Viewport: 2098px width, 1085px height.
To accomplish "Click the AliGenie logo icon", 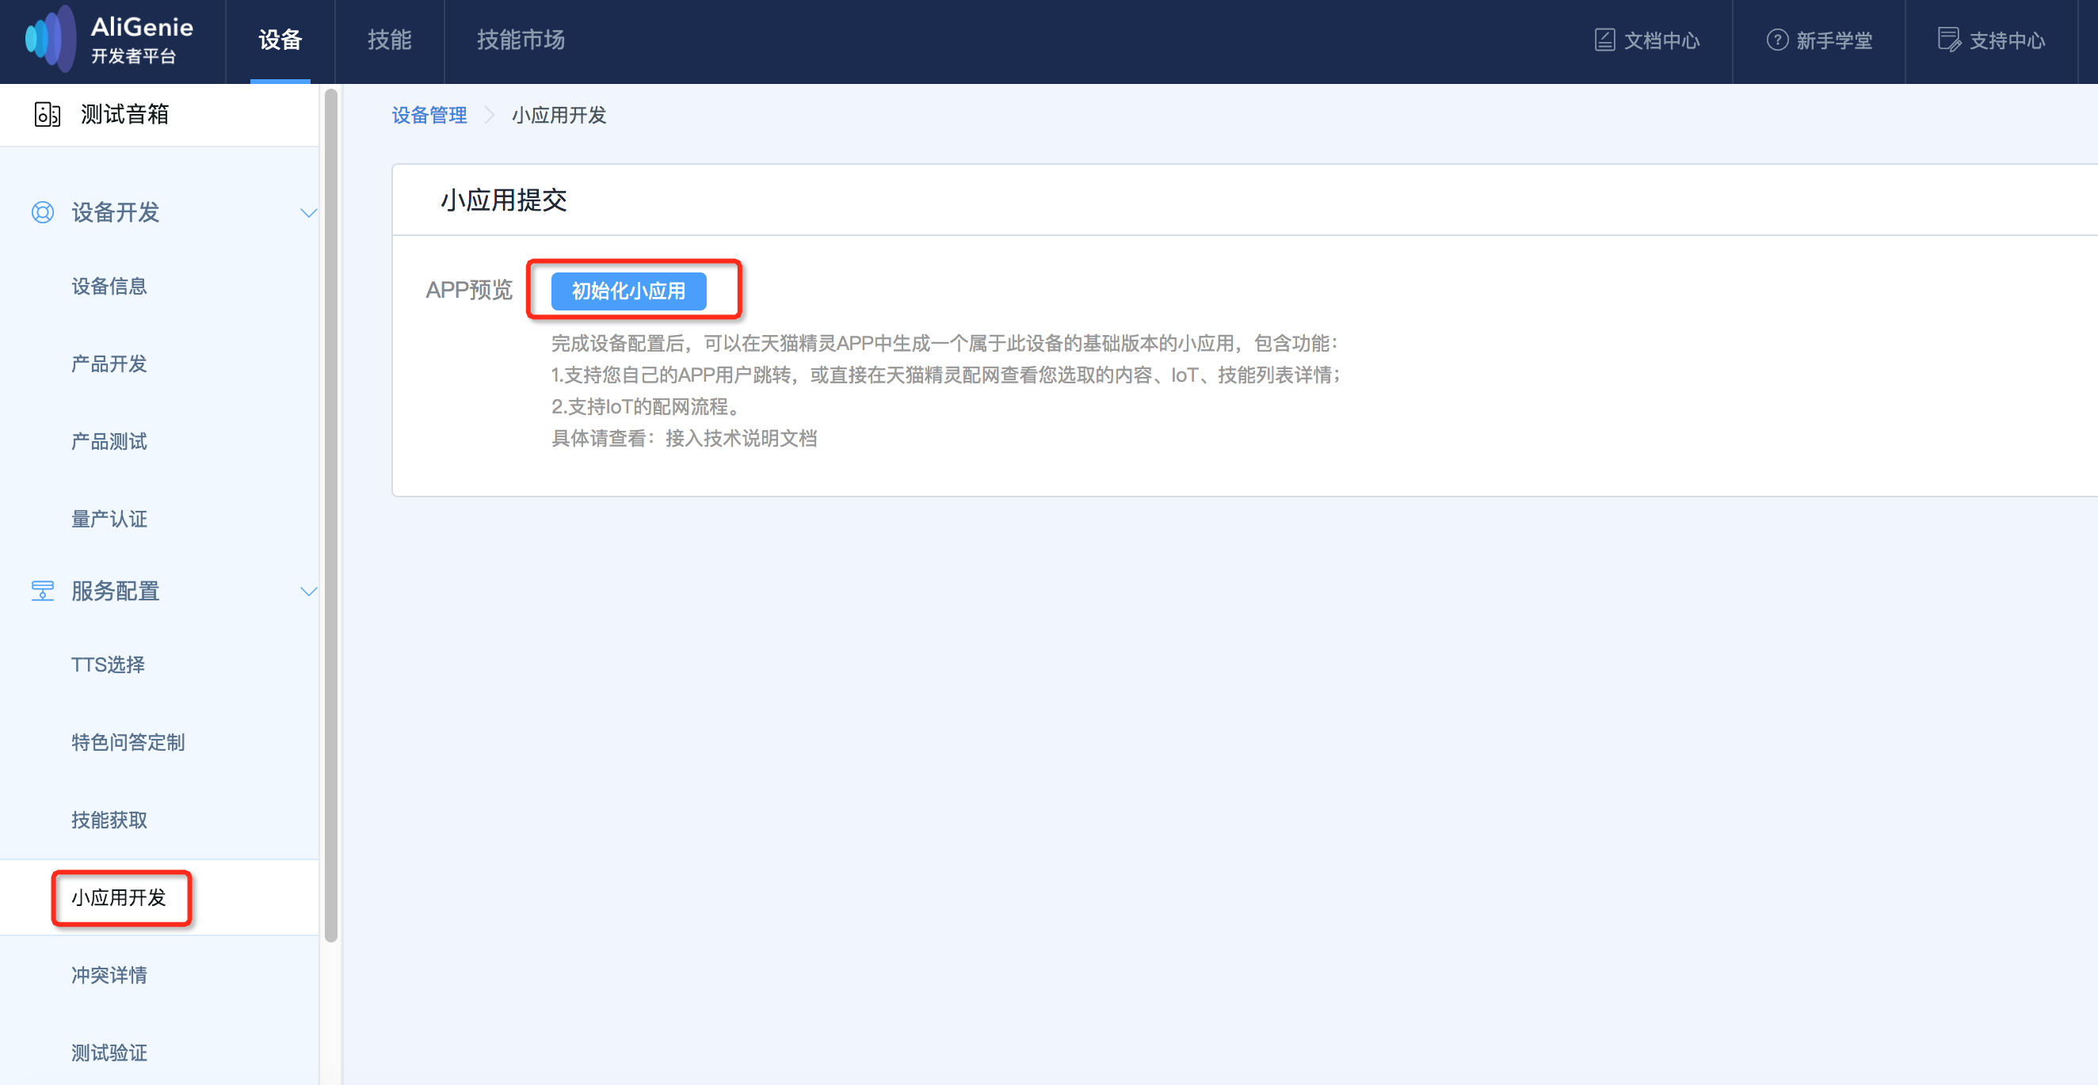I will tap(51, 39).
